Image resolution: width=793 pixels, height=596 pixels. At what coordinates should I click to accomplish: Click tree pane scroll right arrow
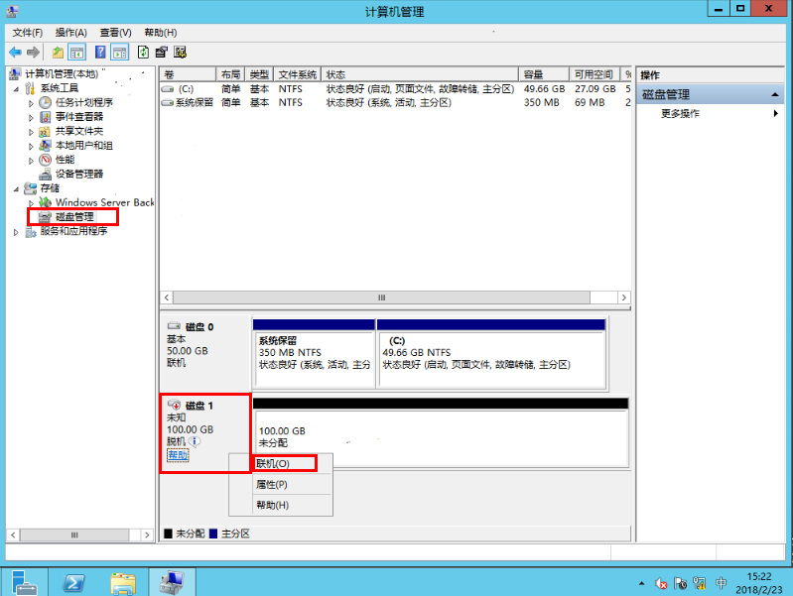[x=147, y=535]
